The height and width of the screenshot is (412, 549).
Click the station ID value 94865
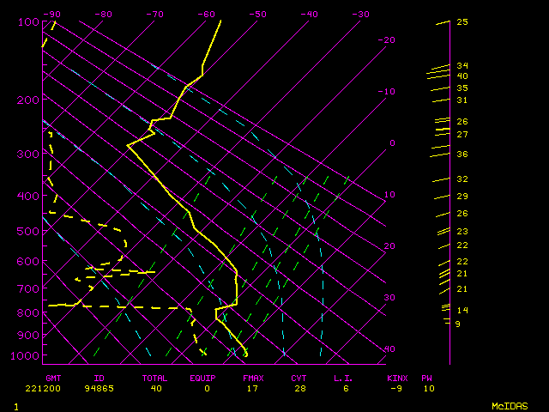click(105, 388)
